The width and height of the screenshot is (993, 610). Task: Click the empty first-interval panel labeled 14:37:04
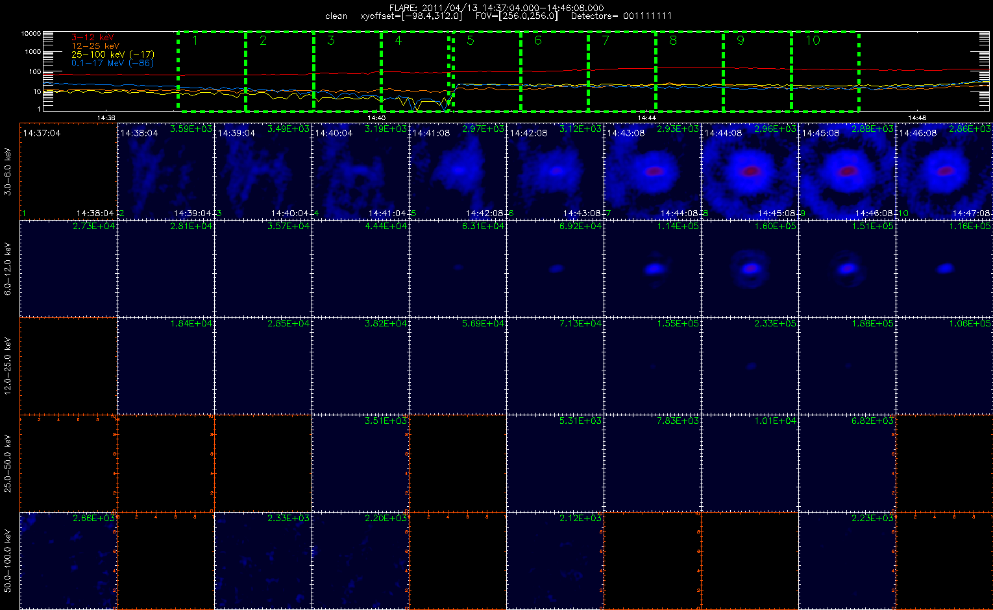[x=68, y=171]
